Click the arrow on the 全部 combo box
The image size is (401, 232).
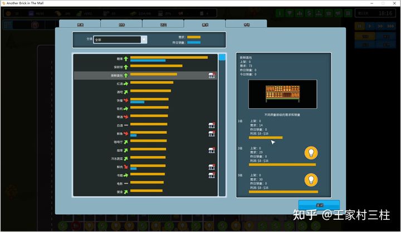(x=144, y=40)
